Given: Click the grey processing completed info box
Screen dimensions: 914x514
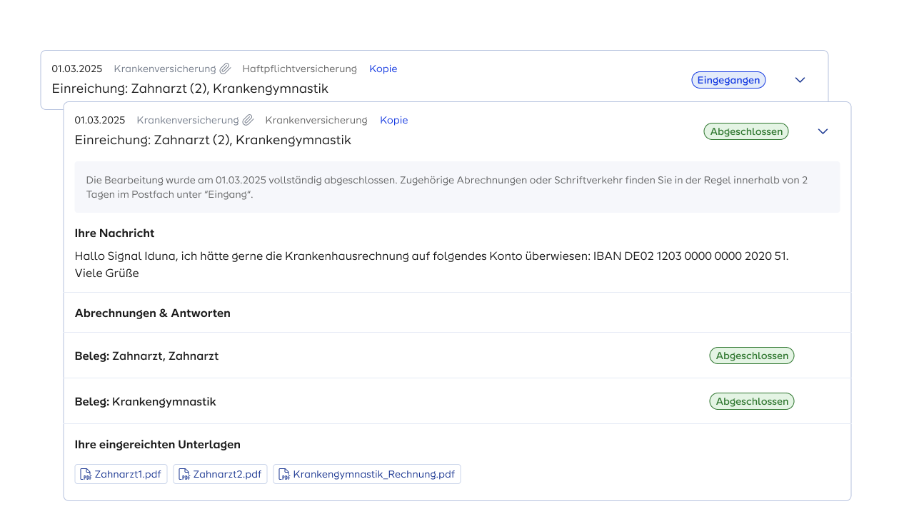Looking at the screenshot, I should (457, 187).
